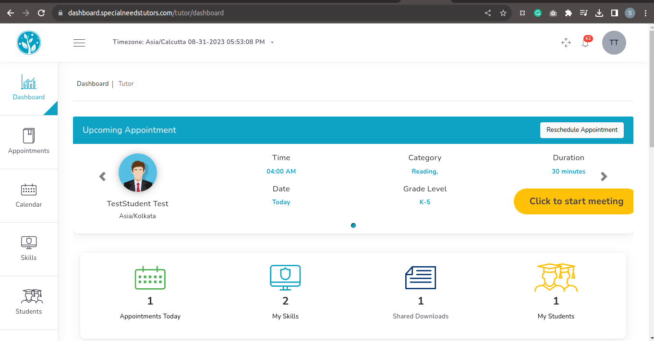Image resolution: width=654 pixels, height=341 pixels.
Task: Show the previous upcoming appointment arrow
Action: tap(102, 176)
